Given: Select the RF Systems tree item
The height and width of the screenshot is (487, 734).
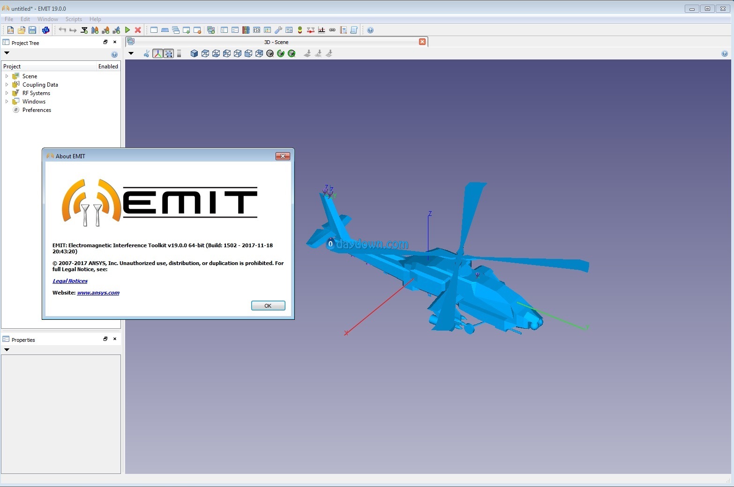Looking at the screenshot, I should (x=36, y=93).
